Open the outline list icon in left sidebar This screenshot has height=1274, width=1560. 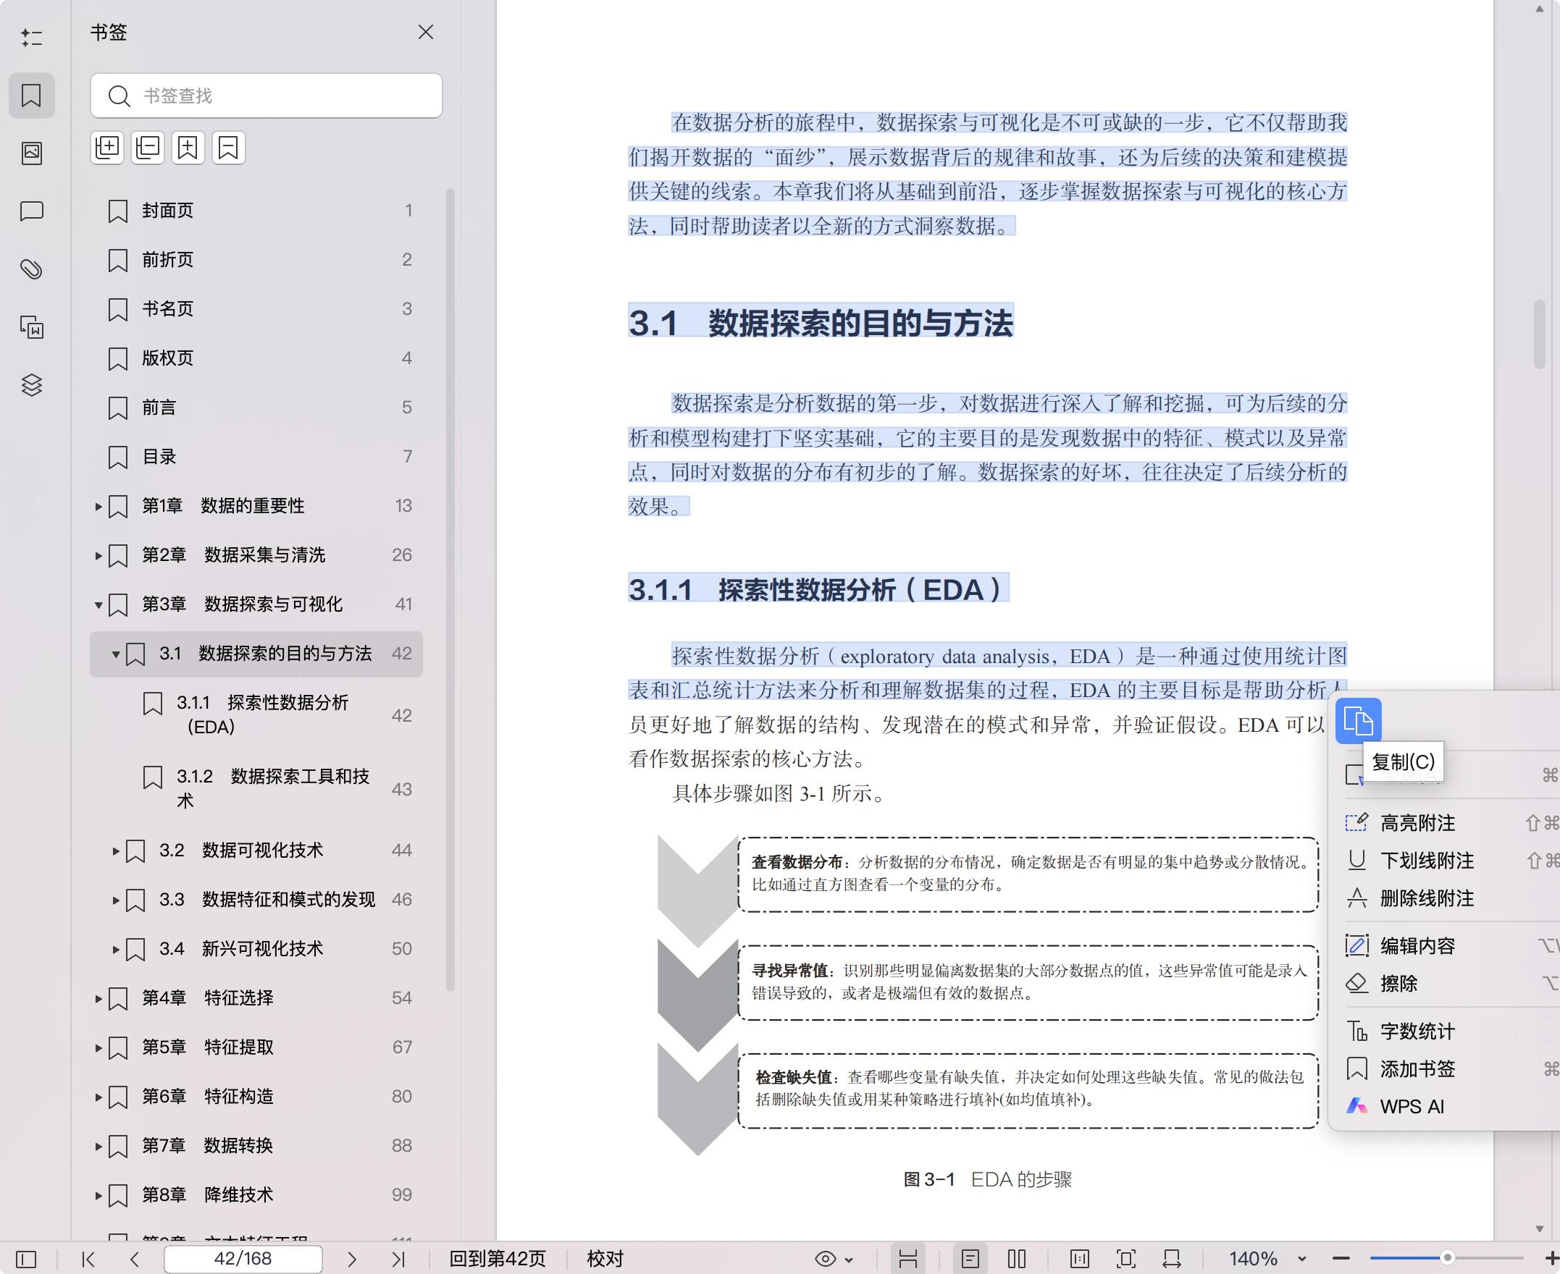point(32,38)
